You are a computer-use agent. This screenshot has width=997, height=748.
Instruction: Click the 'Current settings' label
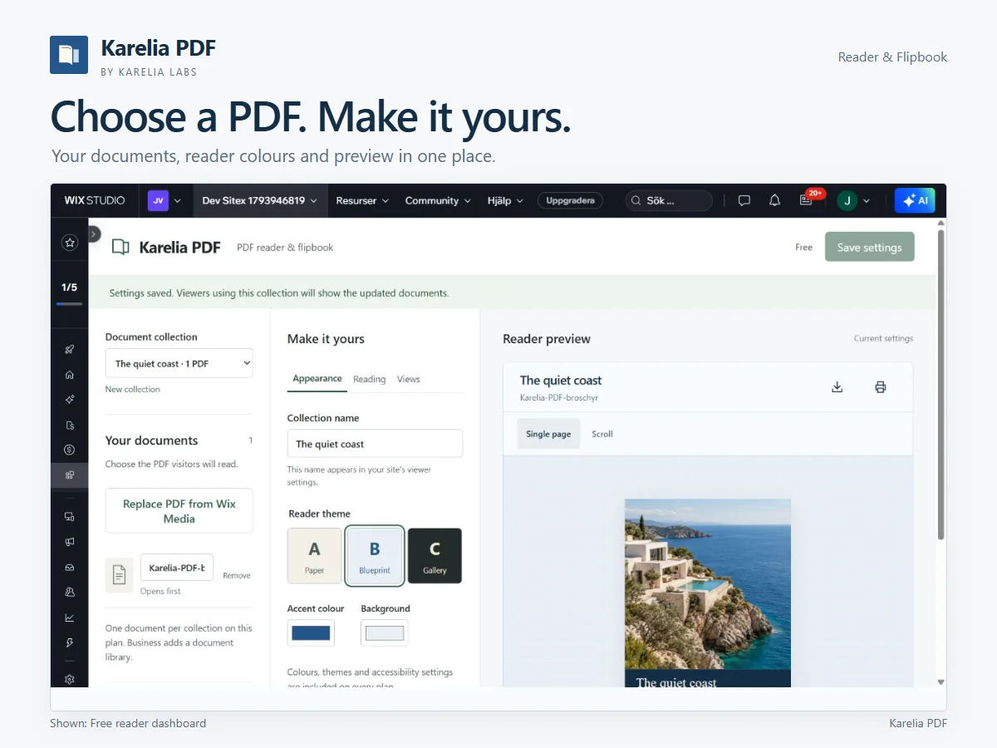883,338
